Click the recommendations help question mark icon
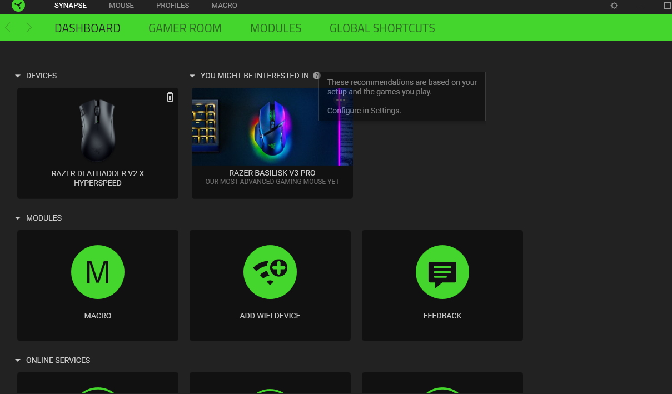This screenshot has height=394, width=672. pyautogui.click(x=316, y=76)
